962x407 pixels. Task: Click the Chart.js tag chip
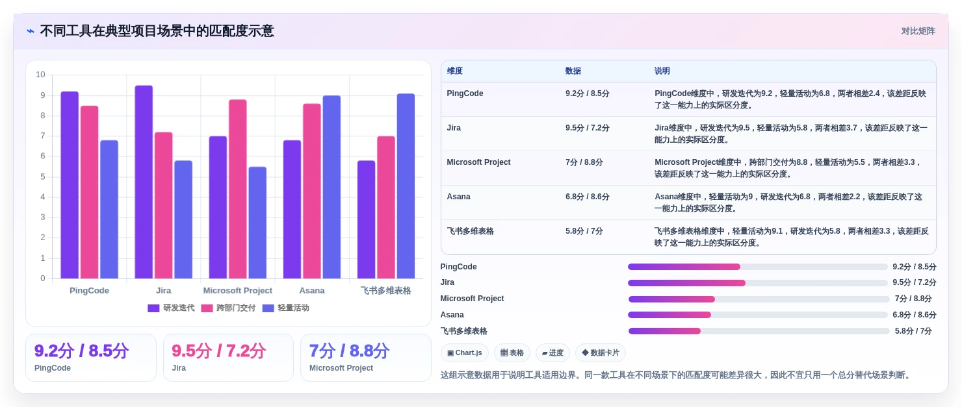tap(465, 353)
